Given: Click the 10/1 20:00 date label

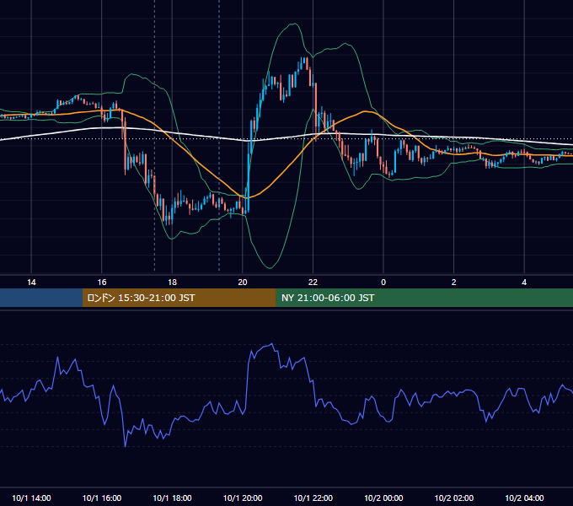Looking at the screenshot, I should pyautogui.click(x=243, y=498).
